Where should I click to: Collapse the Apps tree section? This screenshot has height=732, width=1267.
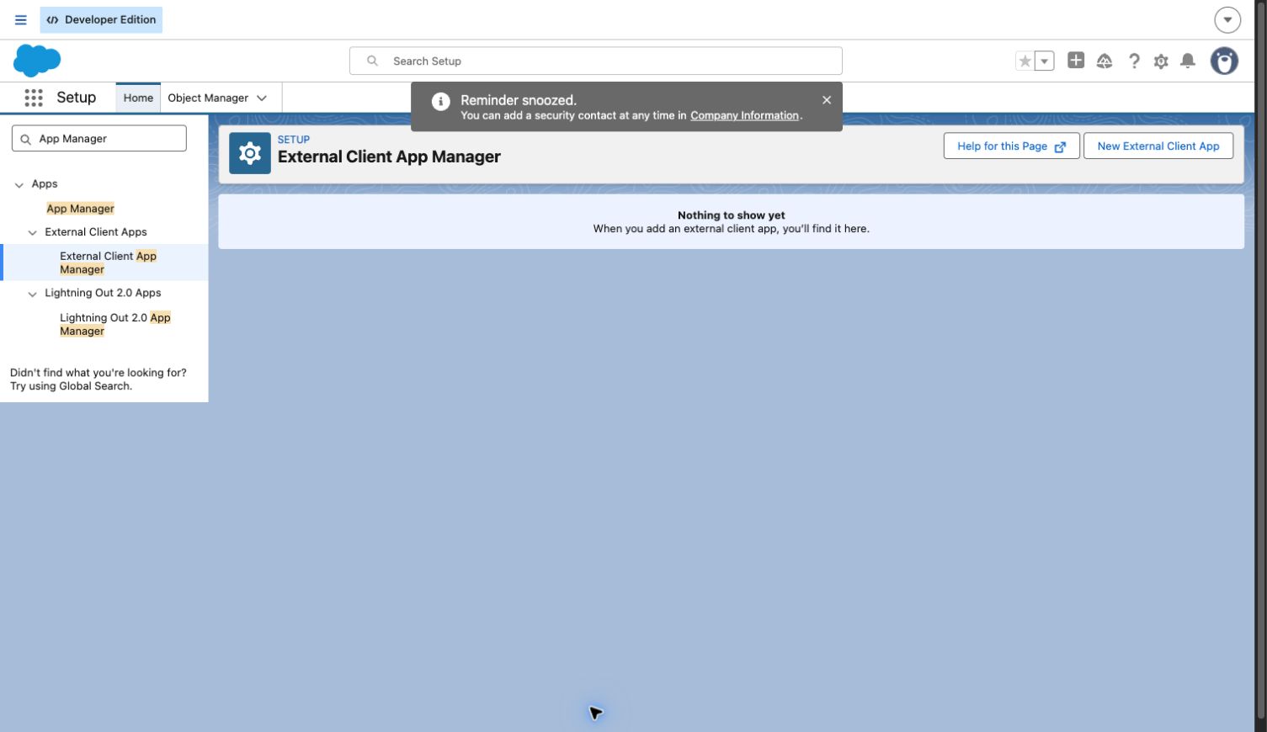[x=19, y=184]
